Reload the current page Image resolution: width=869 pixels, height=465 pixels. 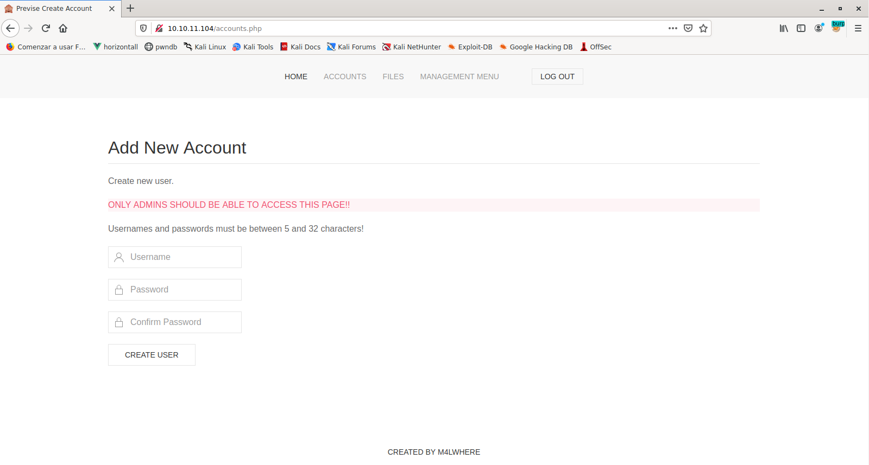click(x=46, y=28)
